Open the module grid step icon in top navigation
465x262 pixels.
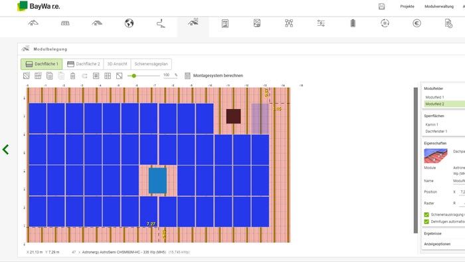(65, 23)
